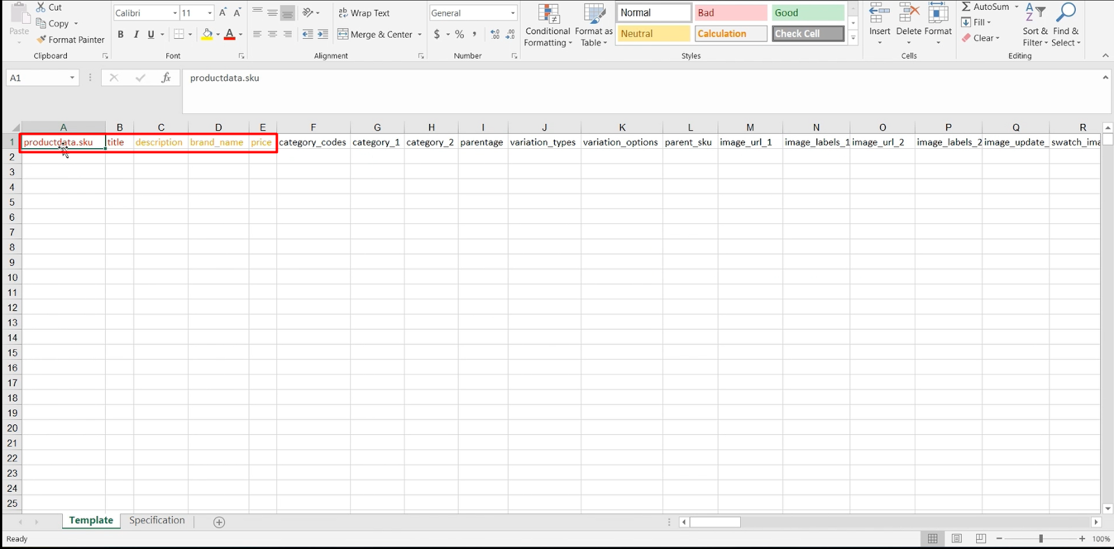This screenshot has width=1114, height=549.
Task: Apply the Bad cell style
Action: point(731,13)
